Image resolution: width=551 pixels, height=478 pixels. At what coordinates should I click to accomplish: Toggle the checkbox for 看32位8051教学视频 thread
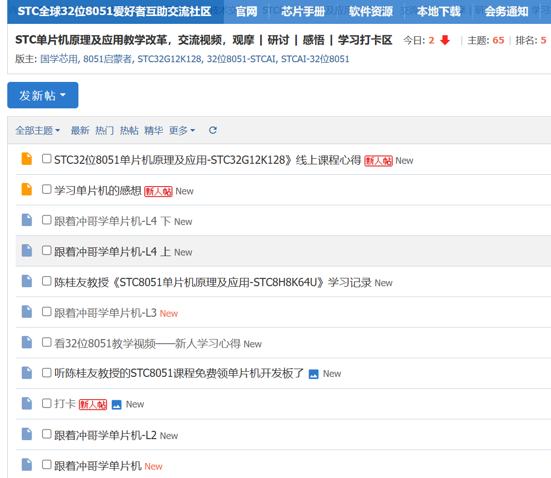pos(46,342)
